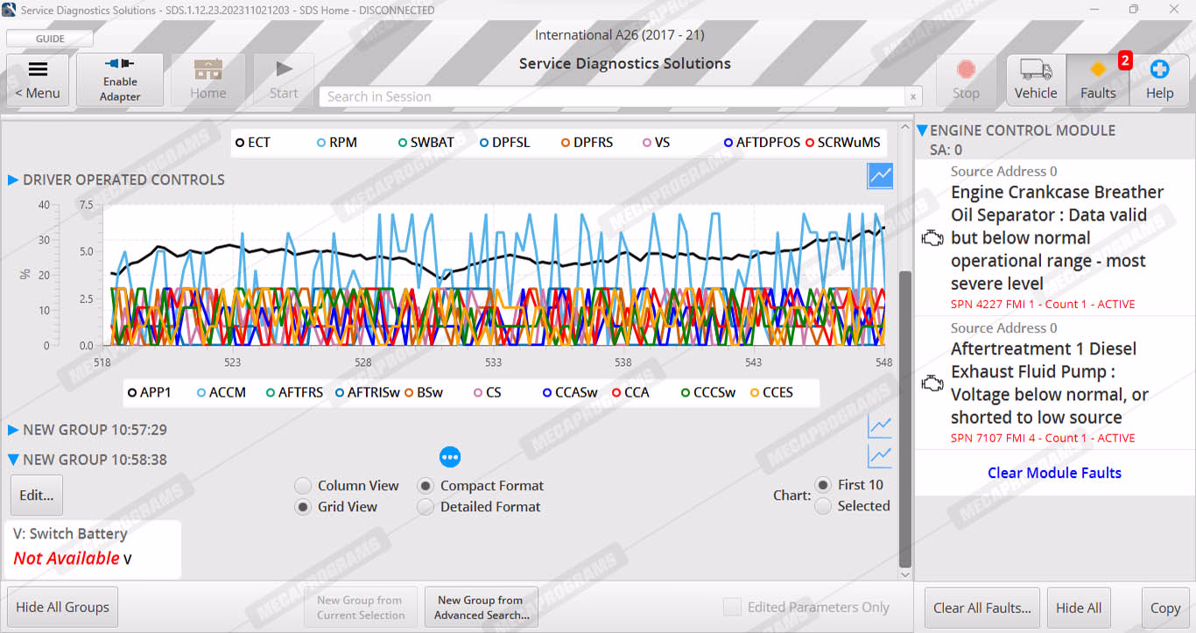
Task: Select Grid View radio button
Action: click(x=303, y=507)
